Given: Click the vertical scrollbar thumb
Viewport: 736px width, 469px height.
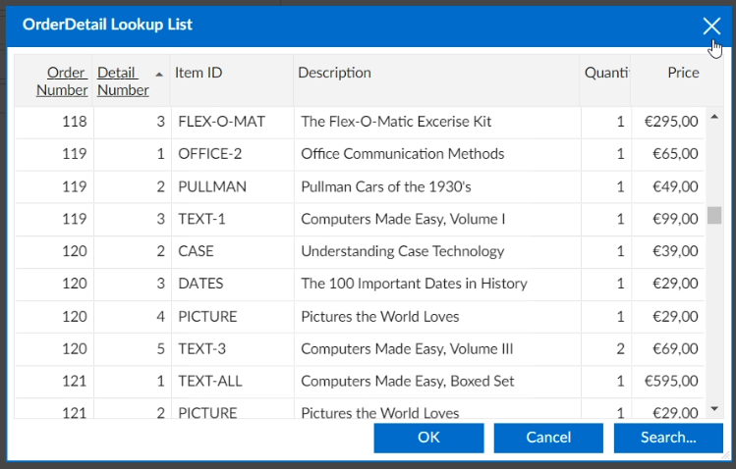Looking at the screenshot, I should coord(714,215).
